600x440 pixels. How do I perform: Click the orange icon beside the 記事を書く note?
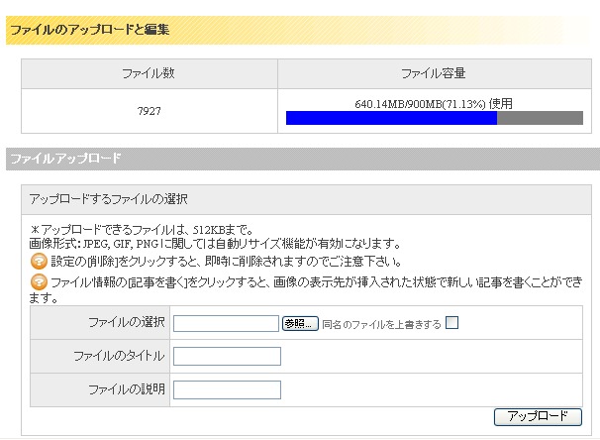point(39,281)
